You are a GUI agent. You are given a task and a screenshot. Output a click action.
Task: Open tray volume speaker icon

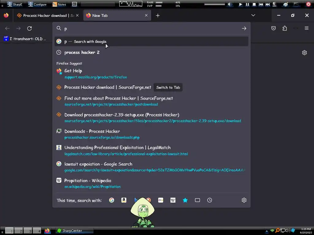click(288, 231)
